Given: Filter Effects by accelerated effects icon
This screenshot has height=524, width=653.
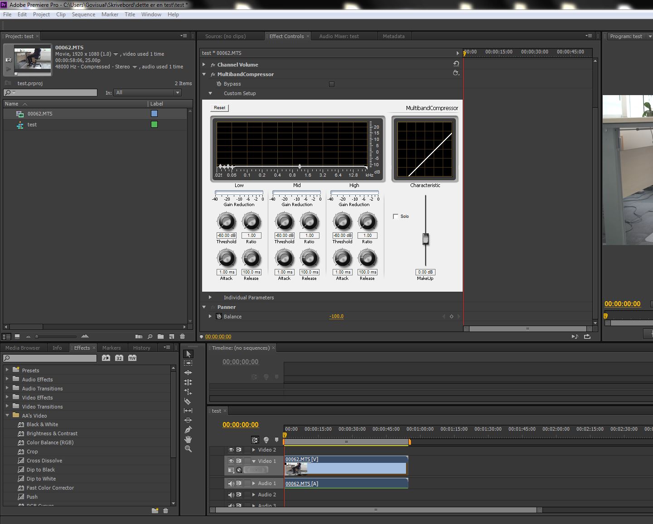Looking at the screenshot, I should click(x=106, y=358).
